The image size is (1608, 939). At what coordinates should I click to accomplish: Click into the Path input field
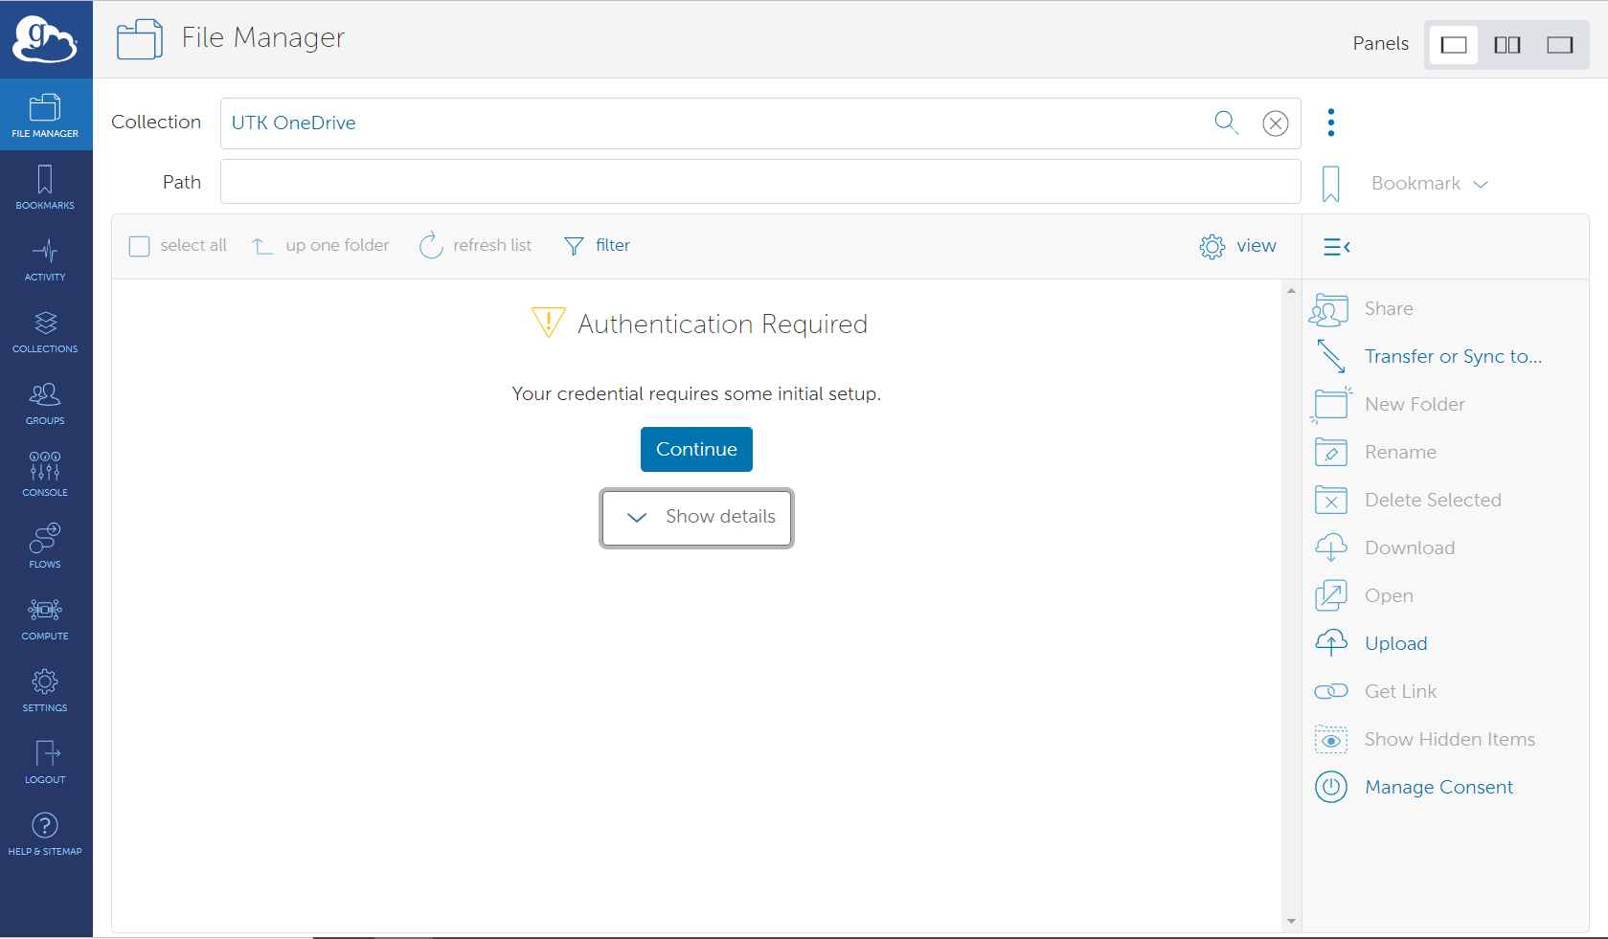pos(759,182)
